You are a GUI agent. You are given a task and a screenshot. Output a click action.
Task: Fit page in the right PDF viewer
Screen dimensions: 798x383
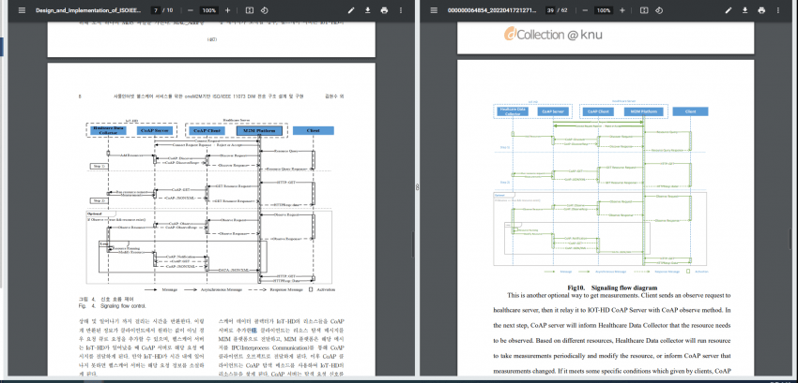644,10
